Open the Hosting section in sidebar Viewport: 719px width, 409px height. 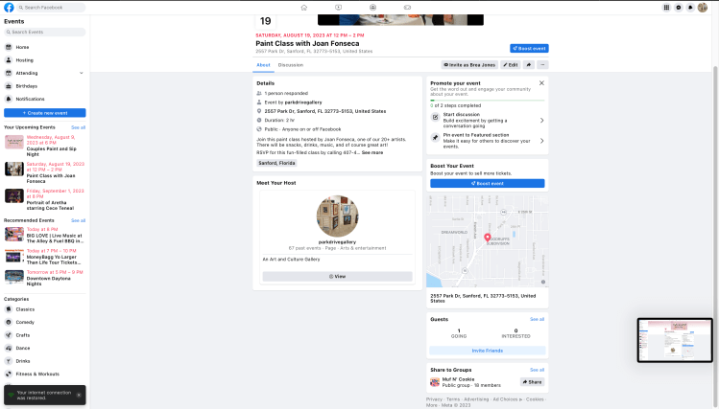[24, 59]
